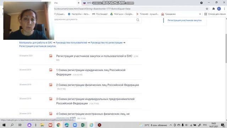Click the page vertical scrollbar thumb

[x=226, y=48]
